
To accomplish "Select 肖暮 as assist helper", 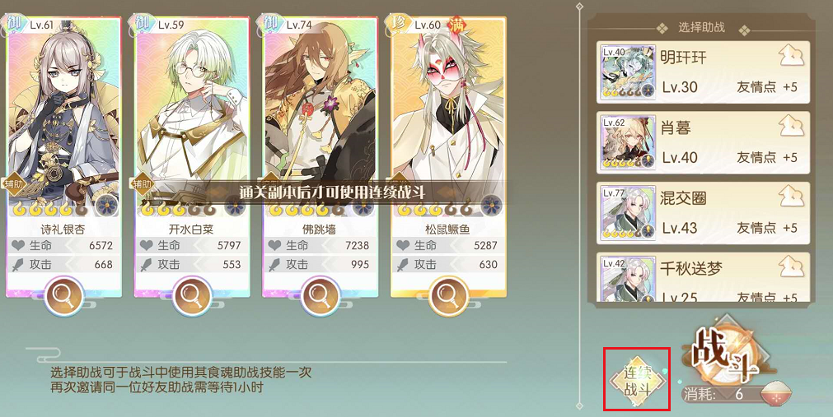I will pos(703,143).
